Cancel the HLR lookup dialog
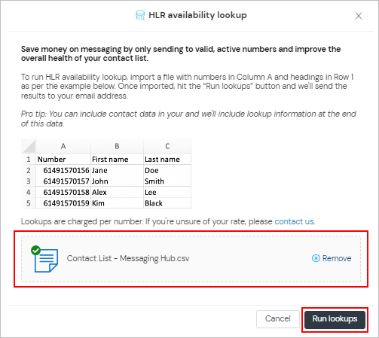 point(278,319)
